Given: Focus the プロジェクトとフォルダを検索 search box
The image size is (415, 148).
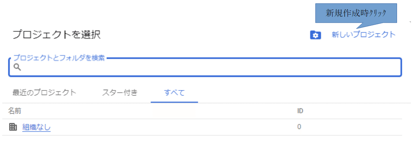Looking at the screenshot, I should (205, 67).
